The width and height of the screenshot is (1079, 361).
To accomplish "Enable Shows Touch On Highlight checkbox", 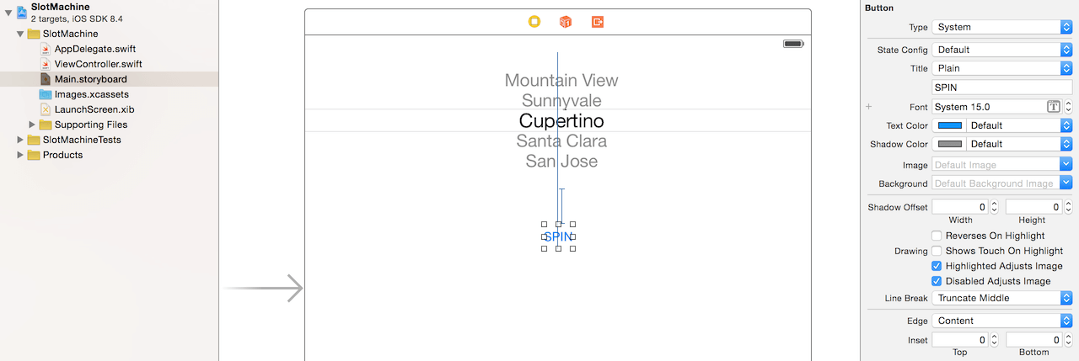I will point(937,251).
